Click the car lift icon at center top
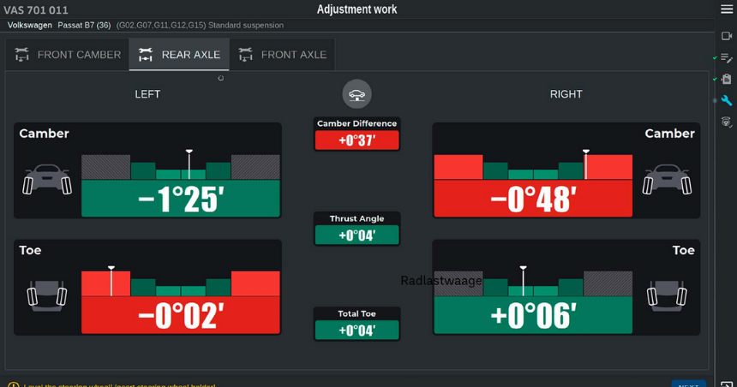Screen dimensions: 737x387 coord(357,94)
